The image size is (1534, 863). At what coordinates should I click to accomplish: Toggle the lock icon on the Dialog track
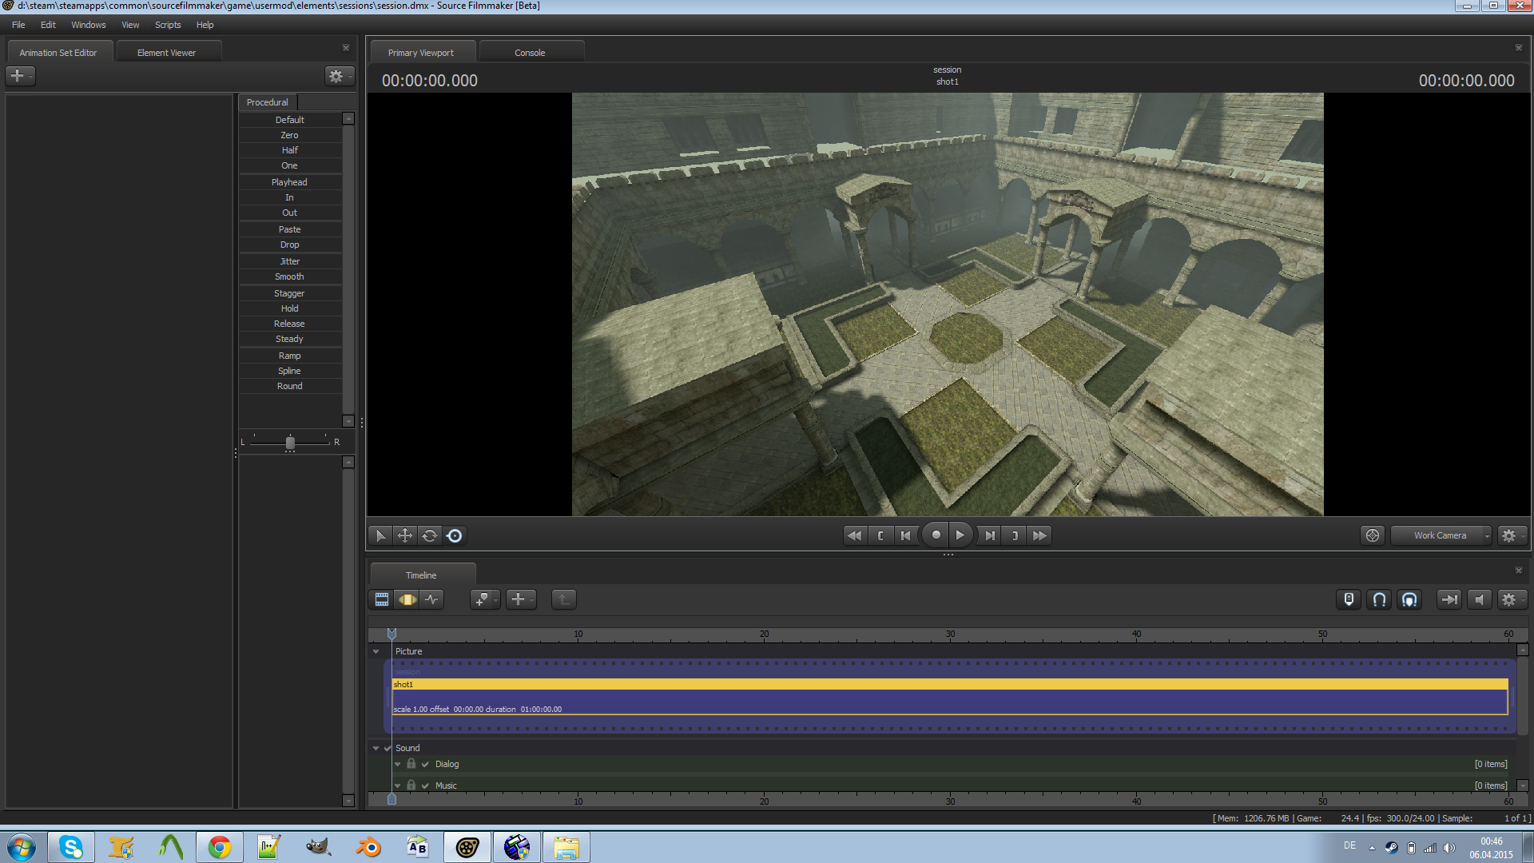coord(411,764)
